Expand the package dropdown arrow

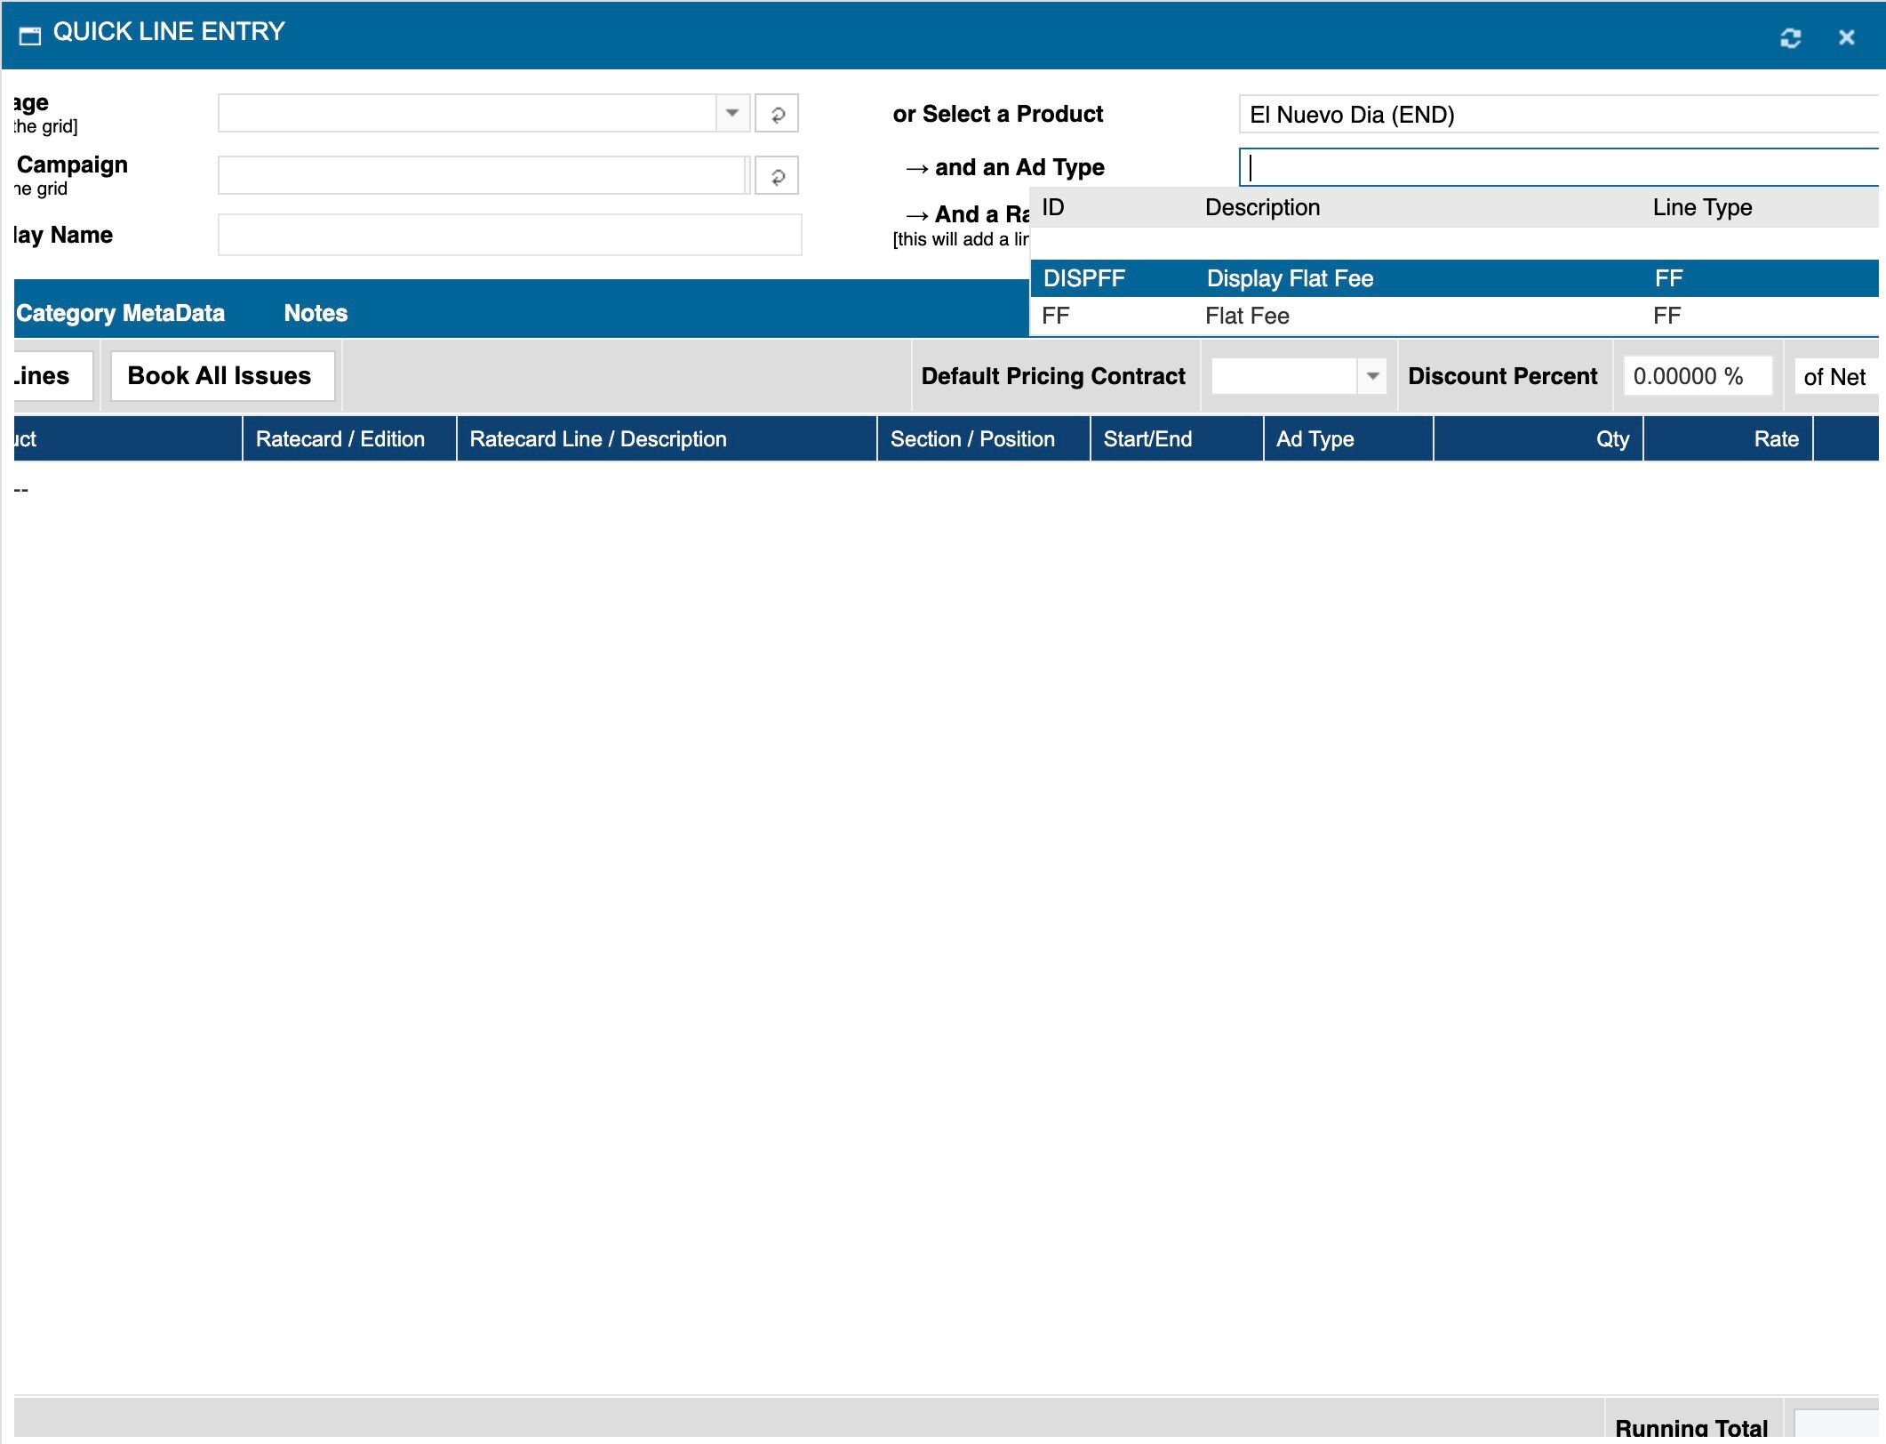732,114
